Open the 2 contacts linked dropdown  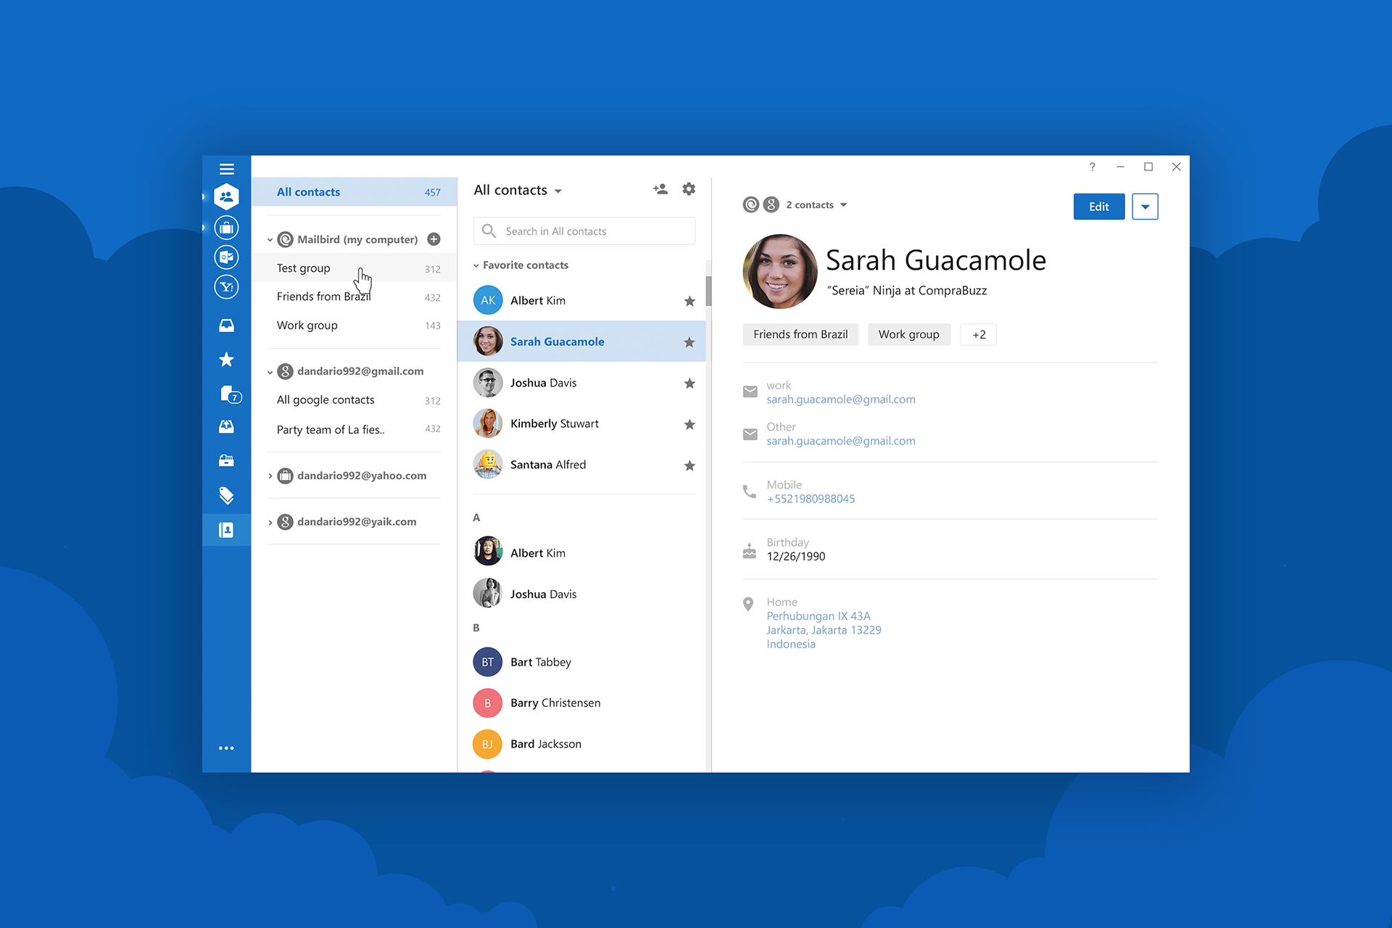coord(816,205)
